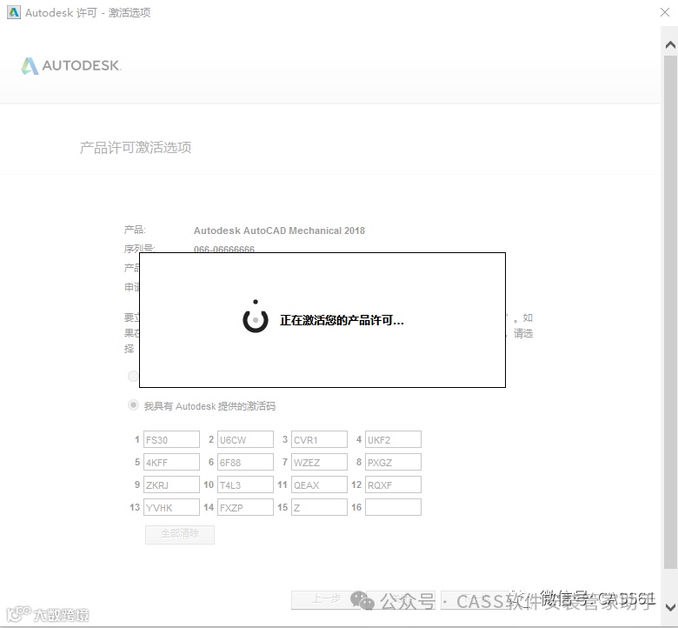The image size is (678, 628).
Task: Click the scrollbar down arrow
Action: click(x=670, y=607)
